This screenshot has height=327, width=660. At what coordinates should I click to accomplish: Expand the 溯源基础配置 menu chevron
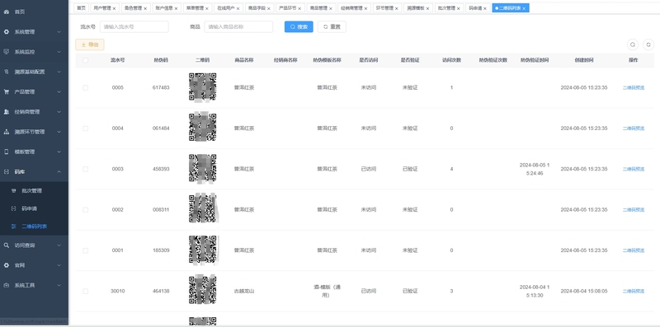[x=59, y=72]
